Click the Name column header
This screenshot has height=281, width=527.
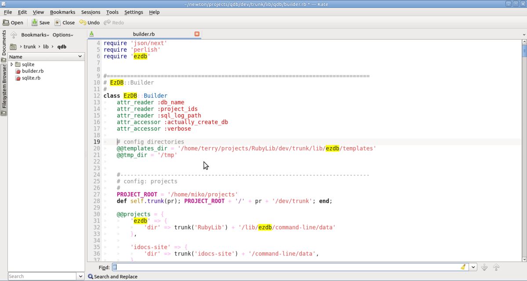[46, 57]
